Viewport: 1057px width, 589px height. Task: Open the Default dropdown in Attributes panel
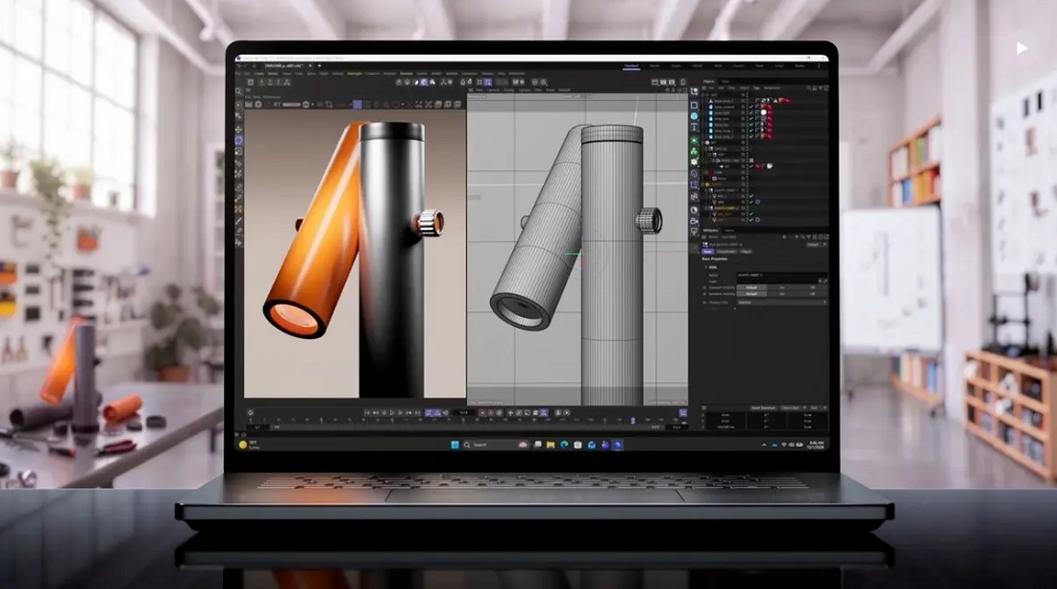coord(815,245)
